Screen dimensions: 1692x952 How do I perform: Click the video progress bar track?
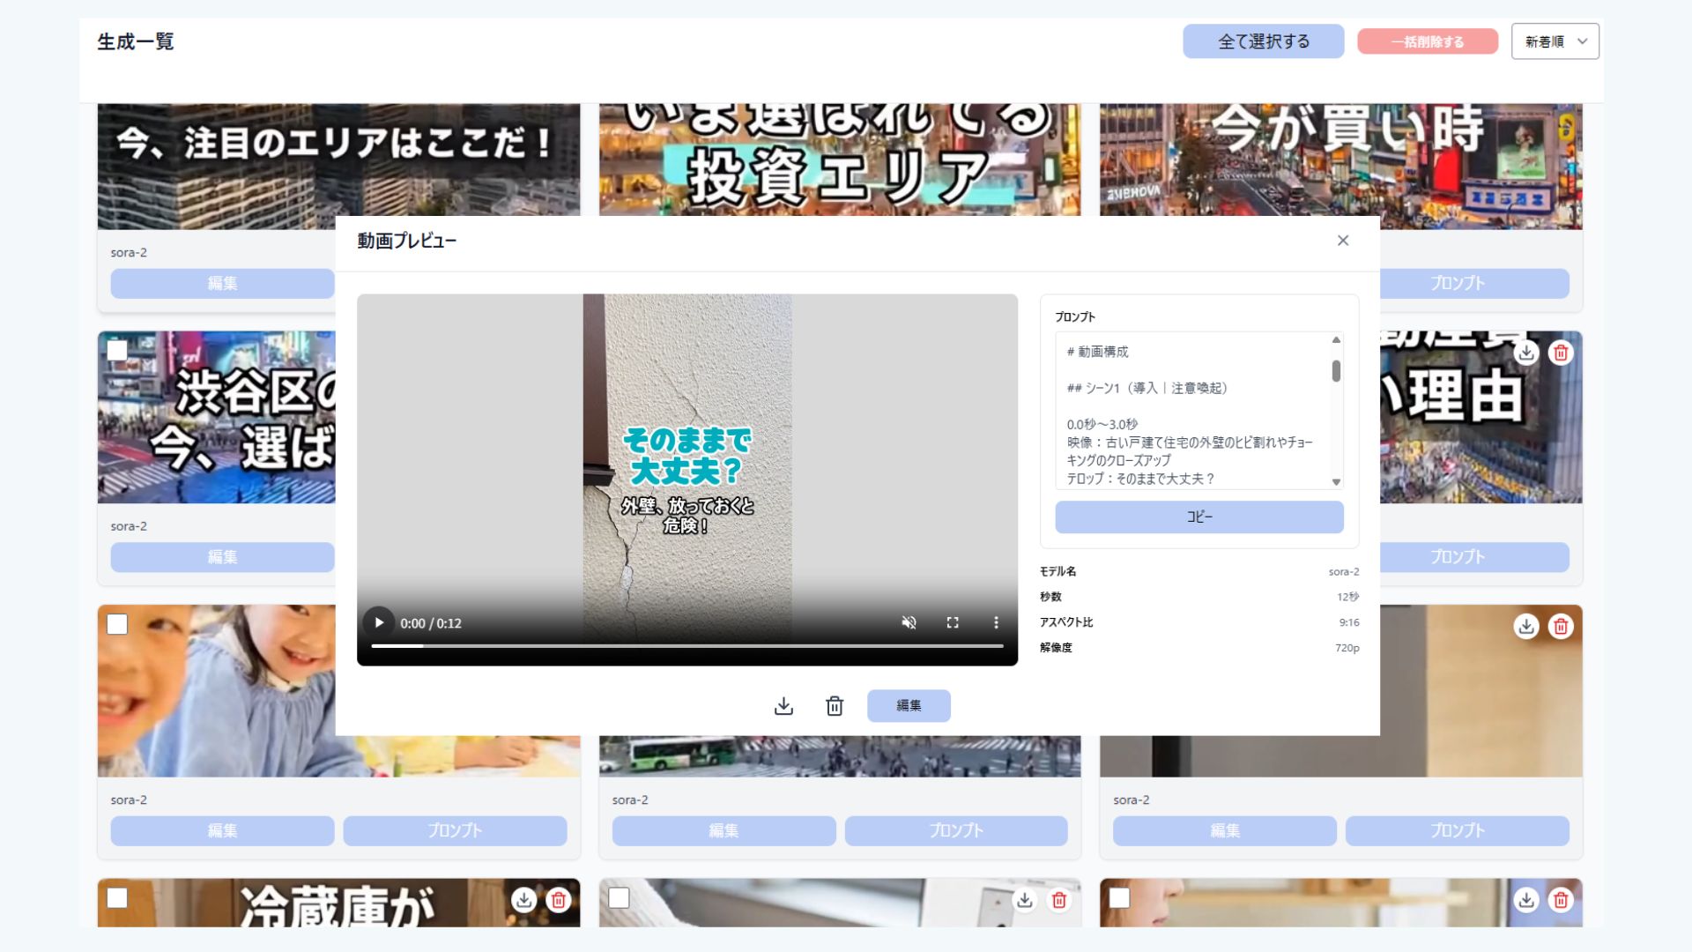(687, 646)
